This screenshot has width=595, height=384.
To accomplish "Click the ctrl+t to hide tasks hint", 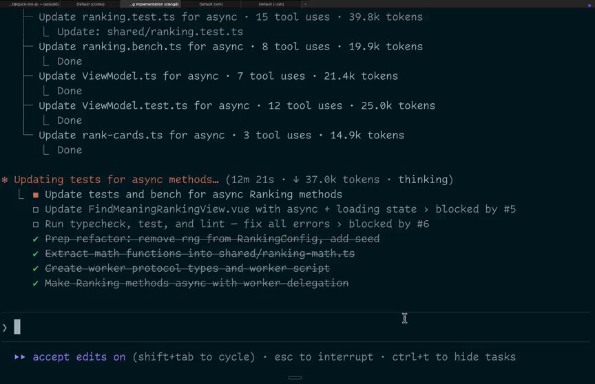I will point(454,357).
